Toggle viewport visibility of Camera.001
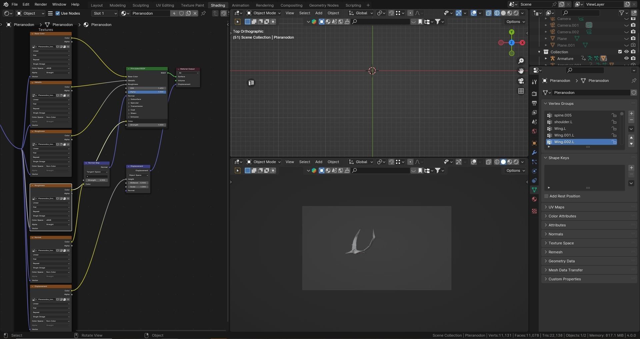The height and width of the screenshot is (339, 640). point(626,25)
